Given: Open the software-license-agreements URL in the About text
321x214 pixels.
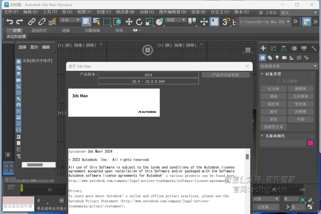Looking at the screenshot, I should [149, 181].
